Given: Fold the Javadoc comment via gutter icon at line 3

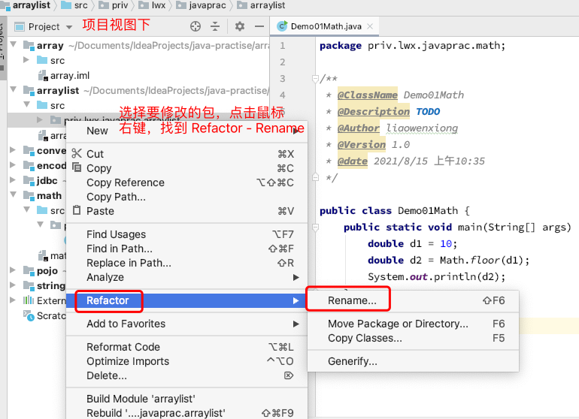Looking at the screenshot, I should (x=315, y=79).
